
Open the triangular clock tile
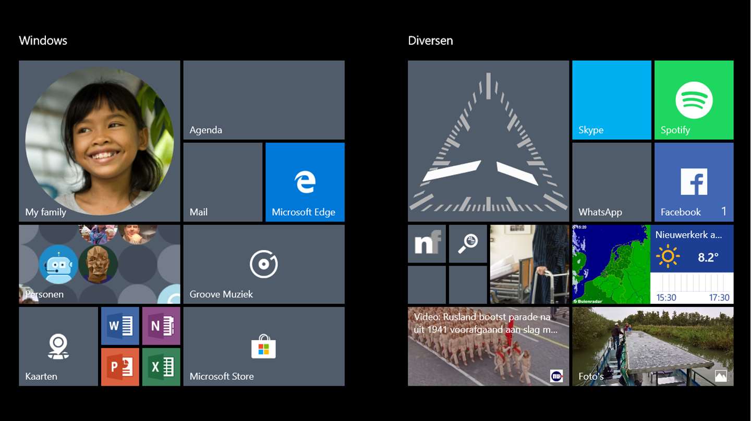tap(488, 141)
